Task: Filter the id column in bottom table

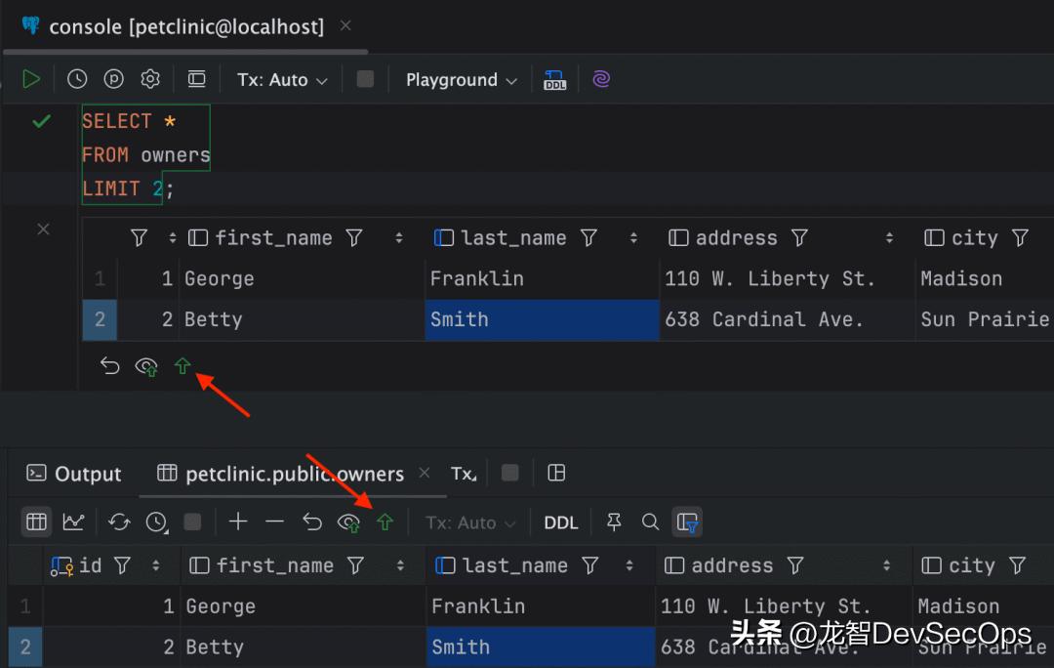Action: click(122, 565)
